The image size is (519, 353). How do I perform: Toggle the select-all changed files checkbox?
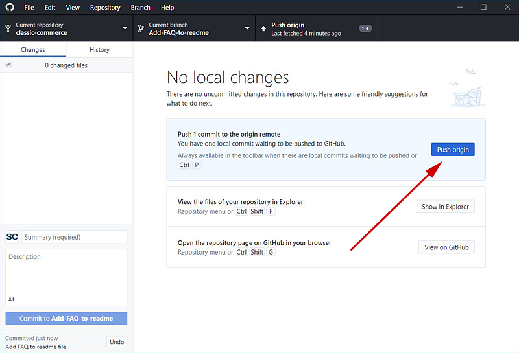click(x=8, y=65)
